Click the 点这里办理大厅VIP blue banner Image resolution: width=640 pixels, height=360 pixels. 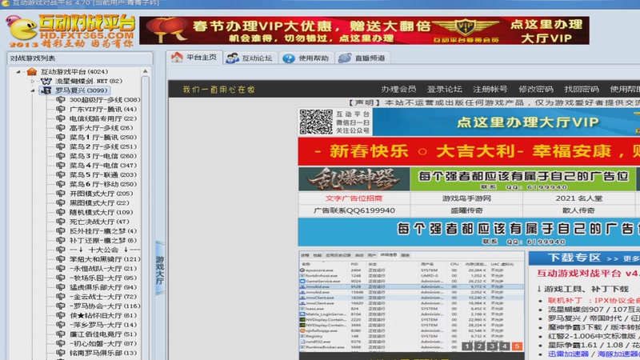(506, 122)
